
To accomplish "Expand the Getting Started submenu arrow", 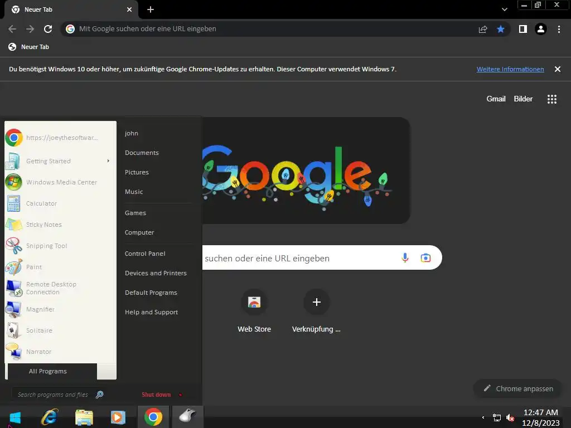I will pyautogui.click(x=108, y=161).
